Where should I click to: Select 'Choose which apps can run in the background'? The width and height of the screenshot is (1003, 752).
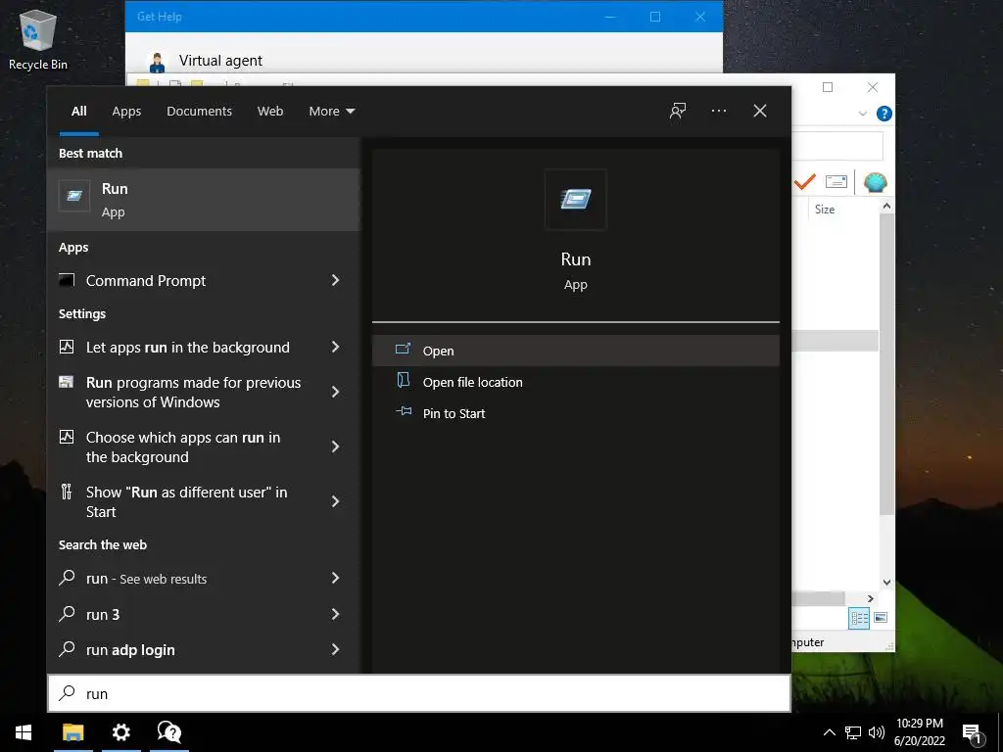183,446
